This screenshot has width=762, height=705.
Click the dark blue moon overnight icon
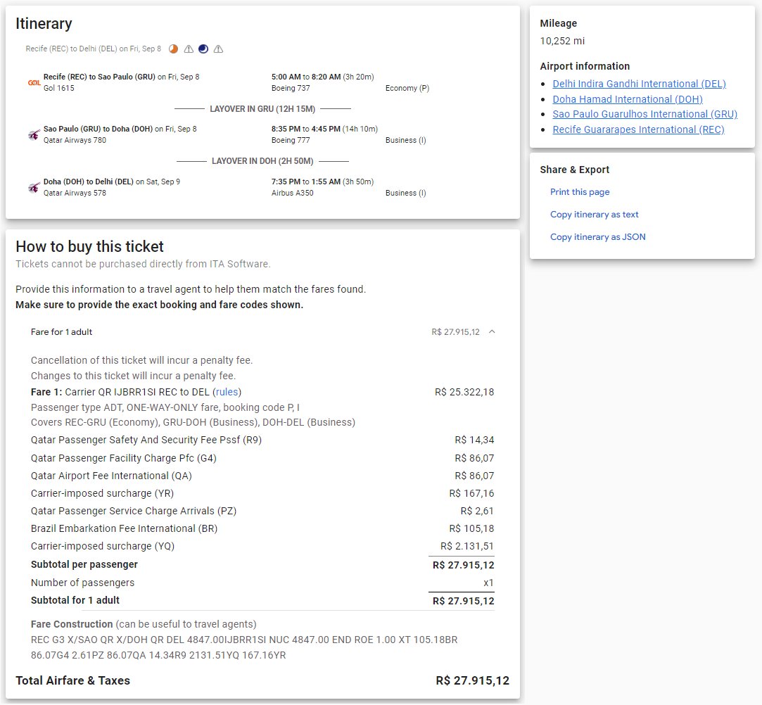[x=203, y=49]
